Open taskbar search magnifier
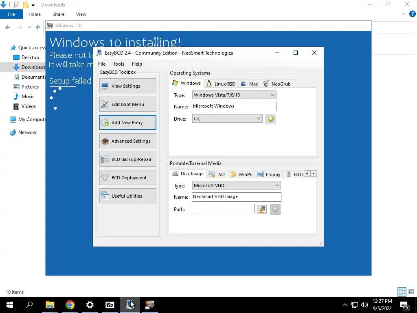This screenshot has height=313, width=417. 29,305
